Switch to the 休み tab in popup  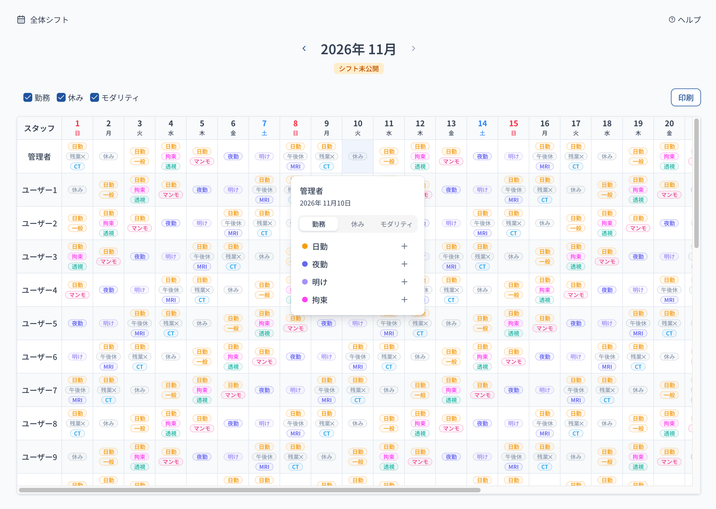tap(357, 224)
